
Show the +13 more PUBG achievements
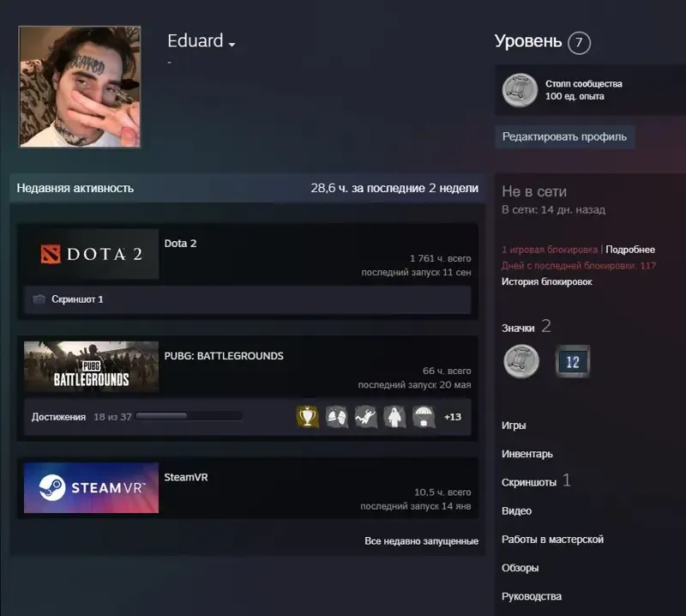(453, 417)
